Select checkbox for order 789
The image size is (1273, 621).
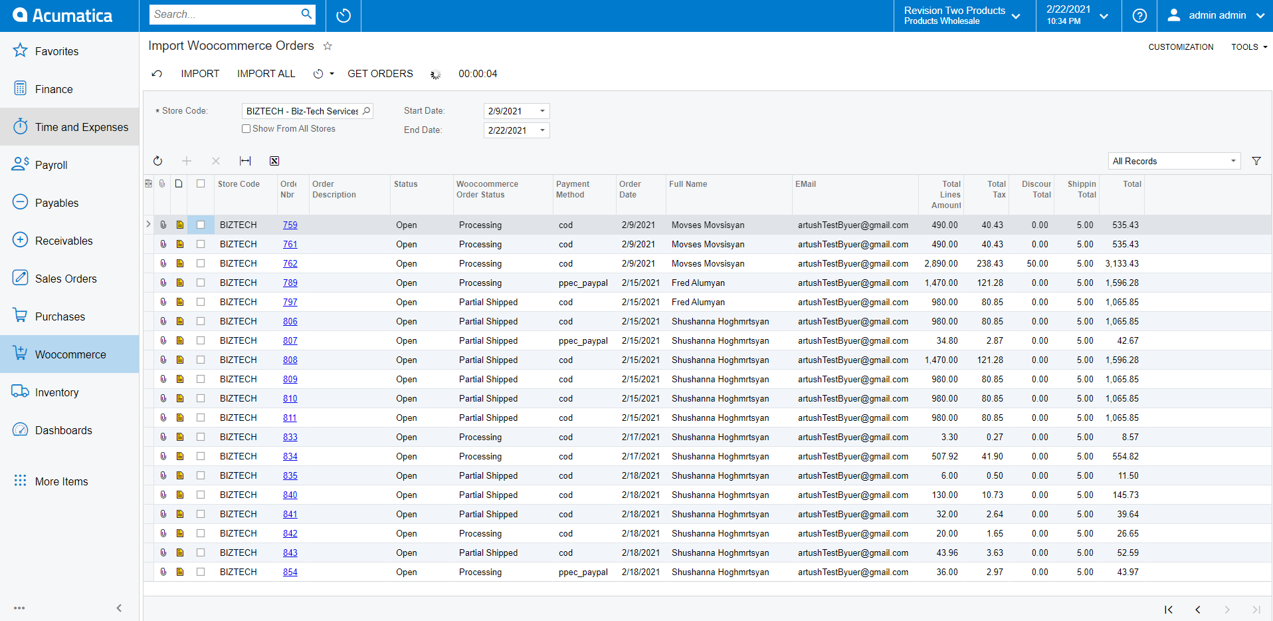[201, 283]
